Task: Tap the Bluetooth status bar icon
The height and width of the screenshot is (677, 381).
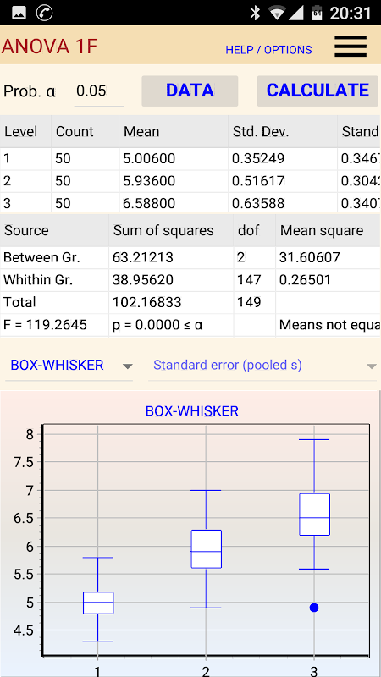Action: pos(256,13)
